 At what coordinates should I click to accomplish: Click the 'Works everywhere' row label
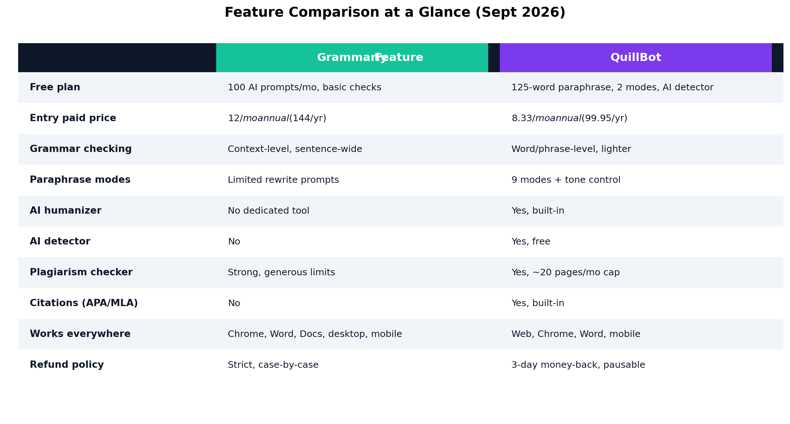coord(80,334)
